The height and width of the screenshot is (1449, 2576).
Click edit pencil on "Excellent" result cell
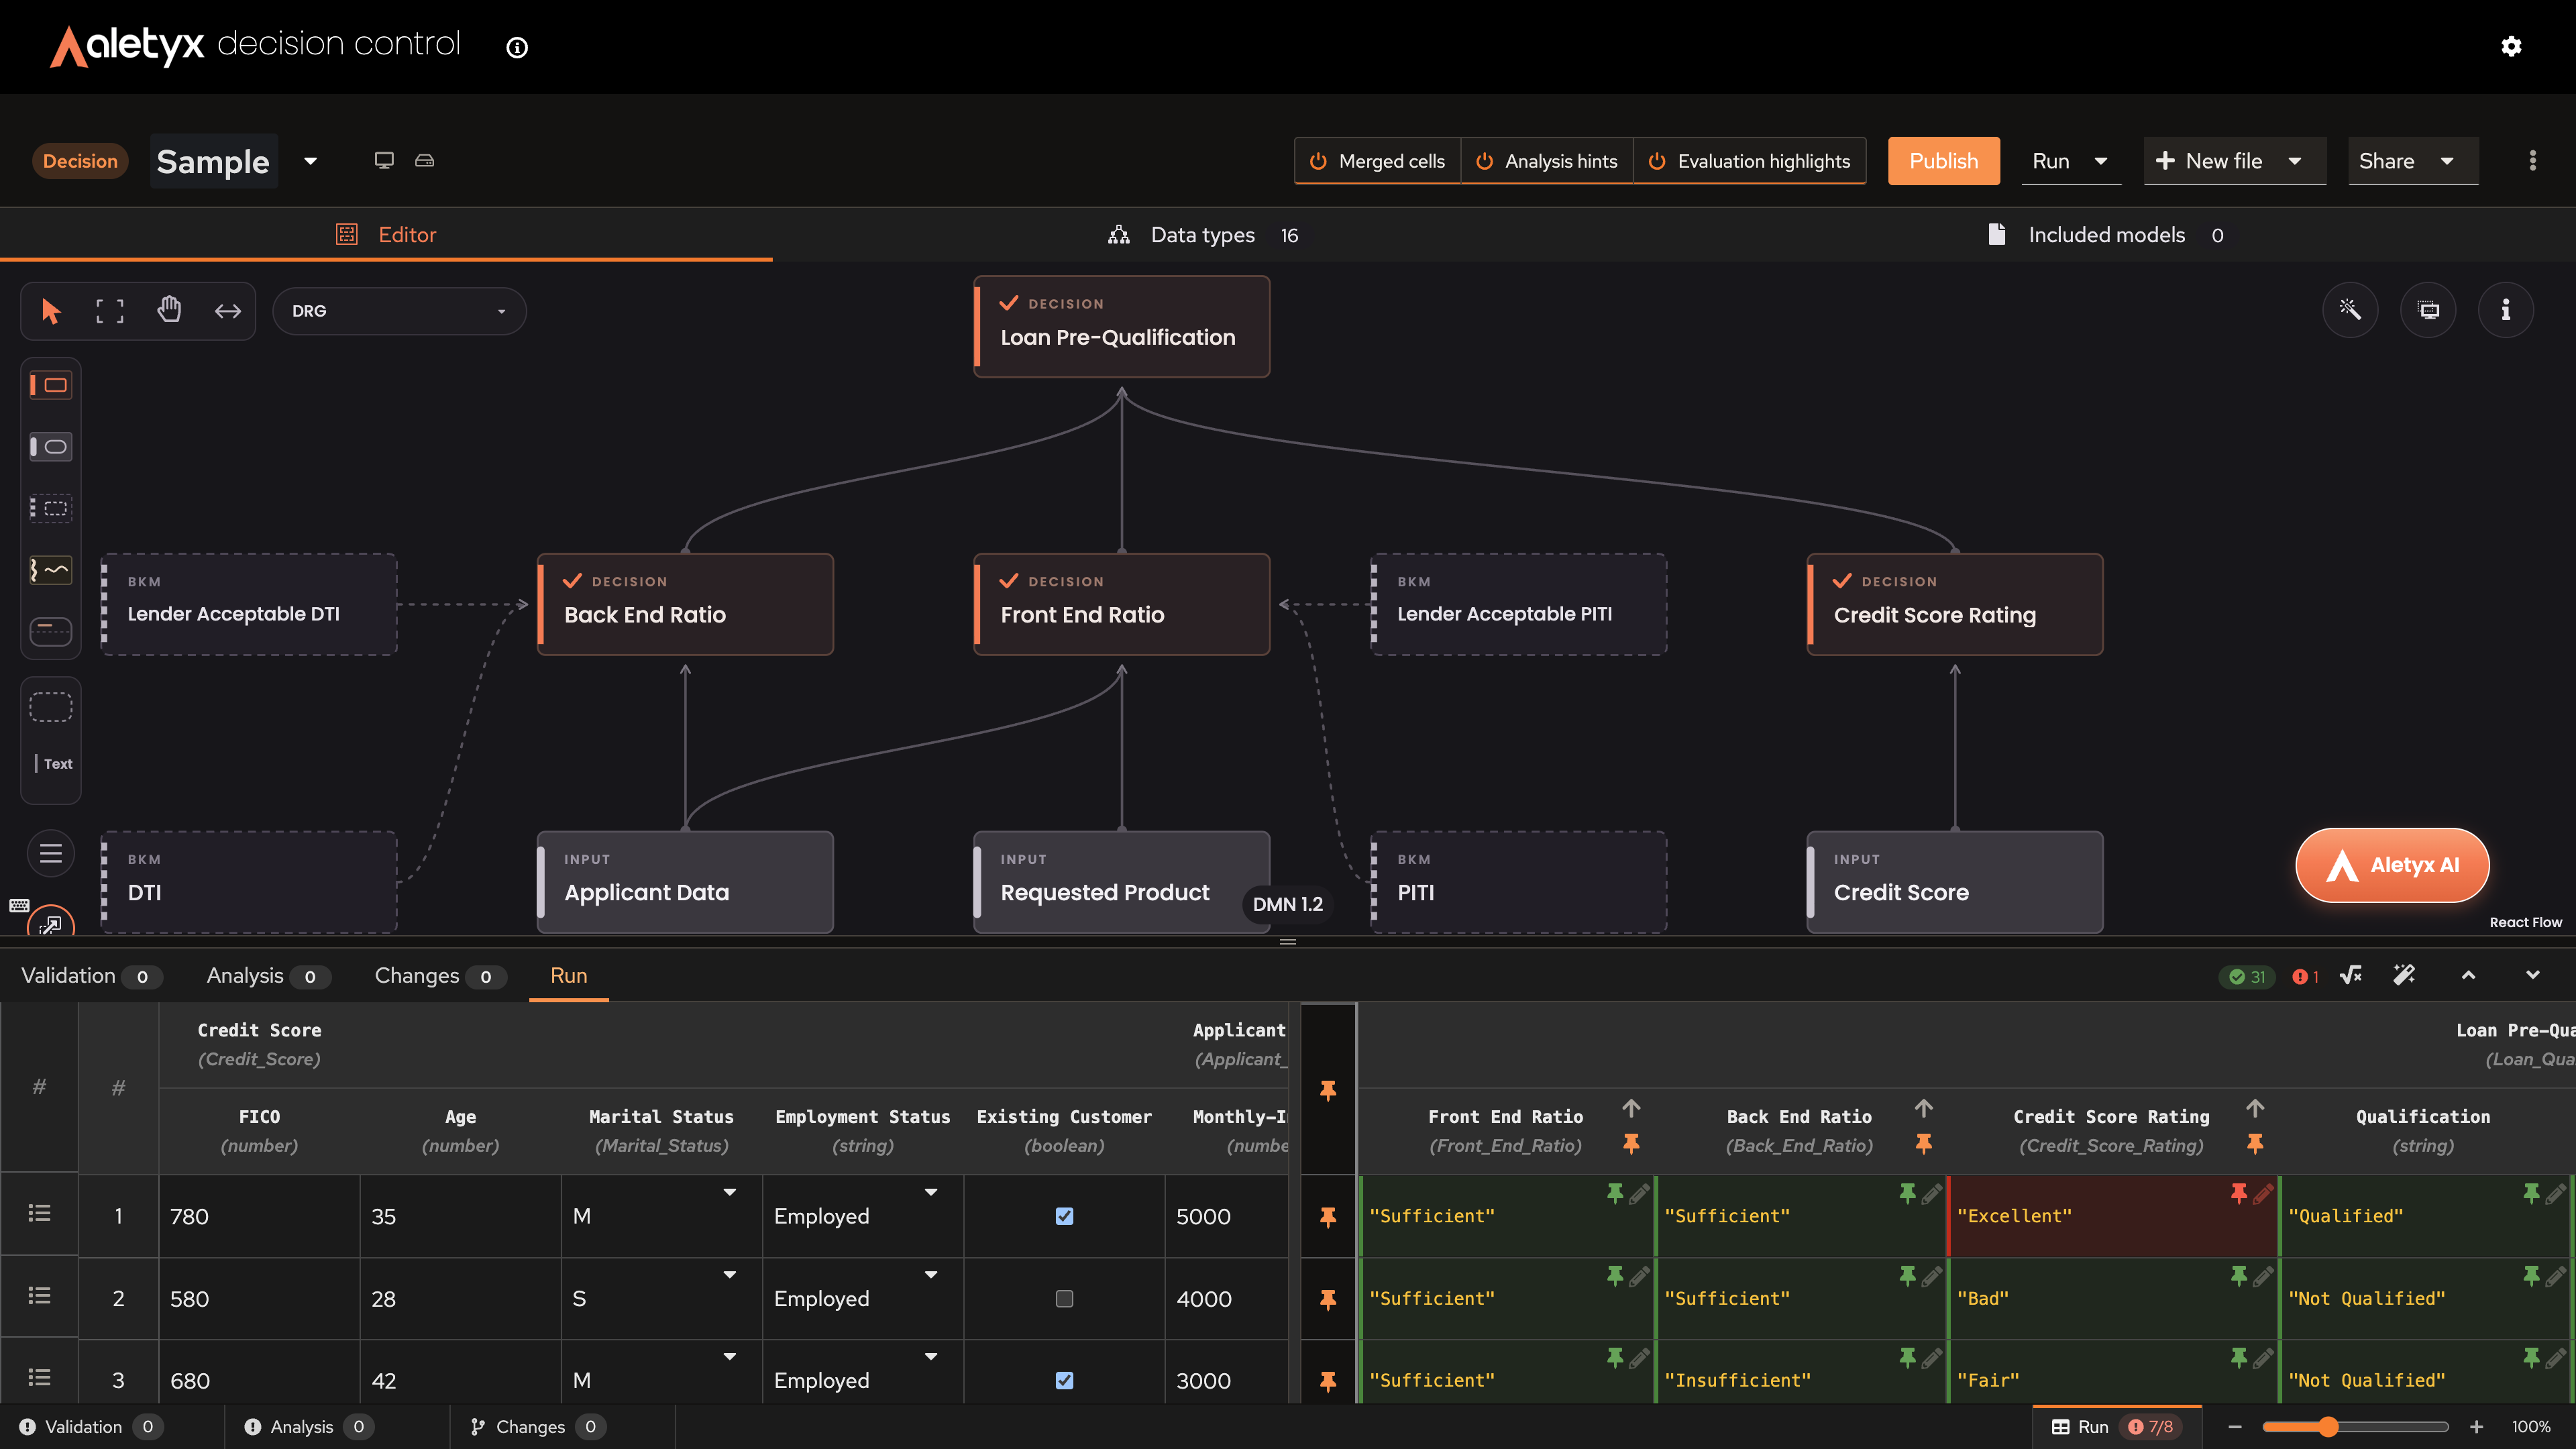tap(2263, 1193)
